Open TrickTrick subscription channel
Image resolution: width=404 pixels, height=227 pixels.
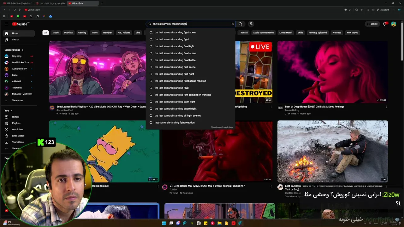point(20,88)
